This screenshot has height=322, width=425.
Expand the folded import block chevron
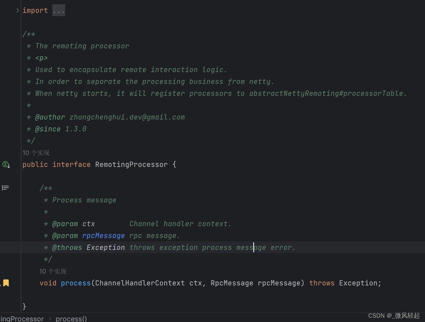coord(18,11)
